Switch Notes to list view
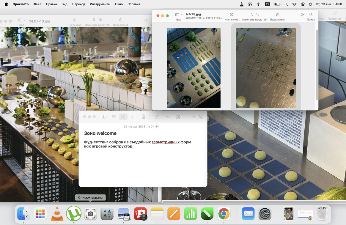The image size is (346, 225). click(x=114, y=117)
